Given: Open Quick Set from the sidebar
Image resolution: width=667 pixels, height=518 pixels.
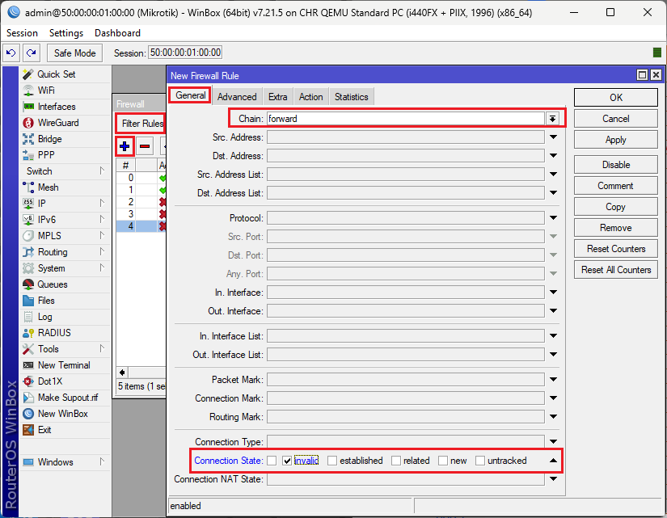Looking at the screenshot, I should coord(56,74).
